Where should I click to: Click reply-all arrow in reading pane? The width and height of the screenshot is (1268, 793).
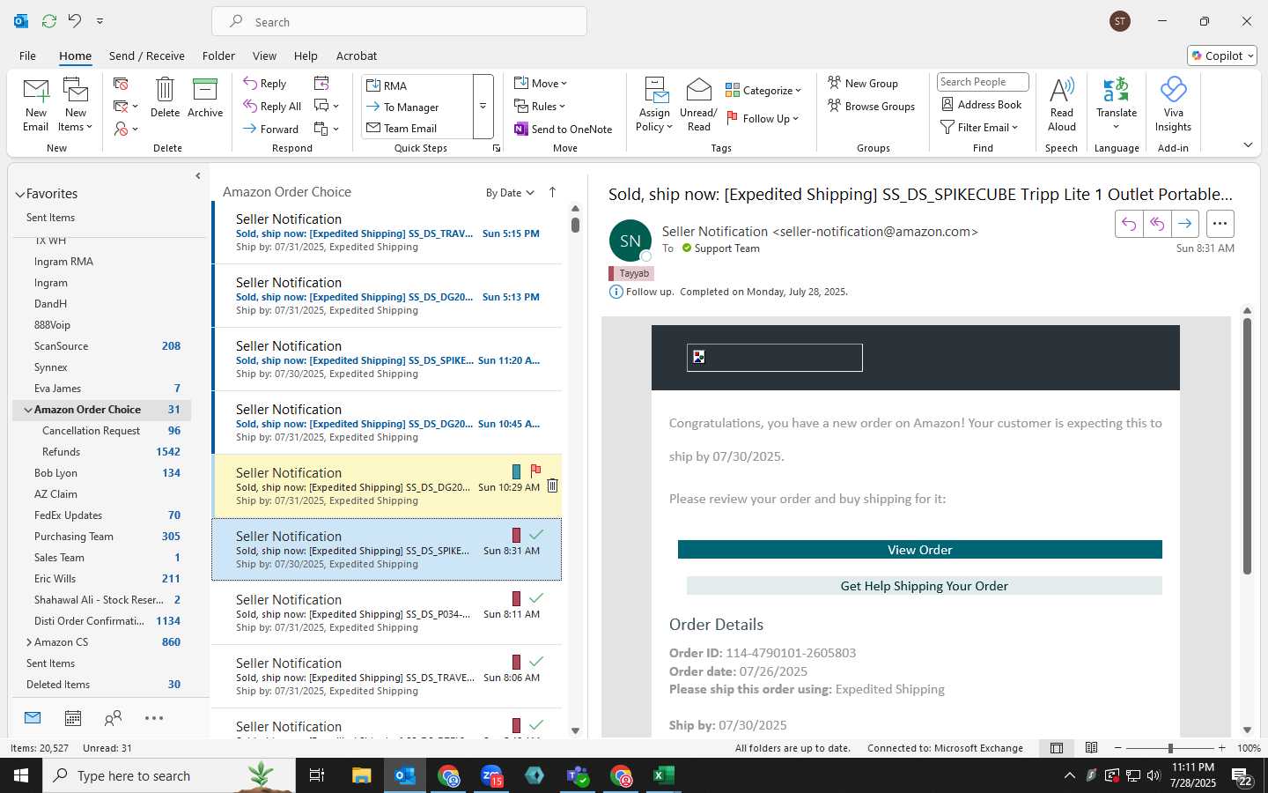click(1157, 224)
